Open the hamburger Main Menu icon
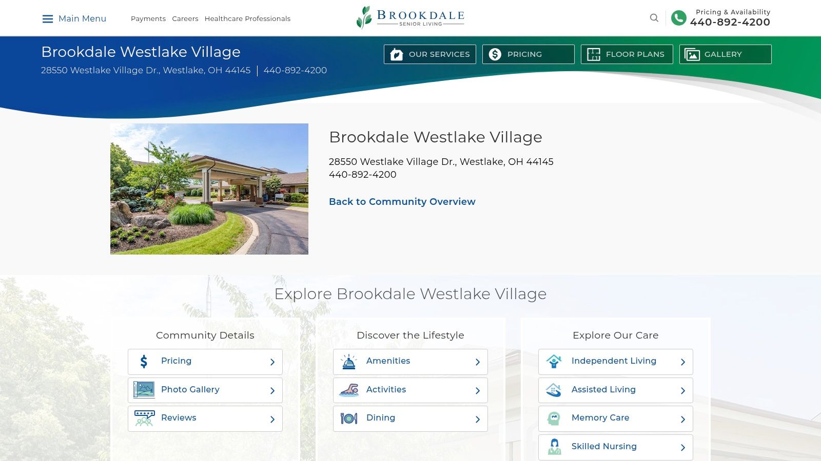Viewport: 821px width, 461px height. tap(48, 19)
